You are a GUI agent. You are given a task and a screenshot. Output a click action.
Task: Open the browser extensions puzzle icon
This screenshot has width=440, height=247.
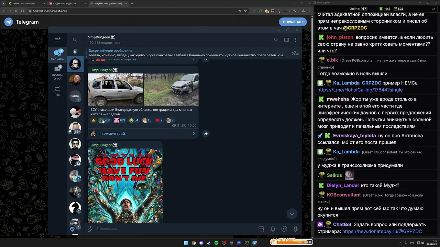285,11
